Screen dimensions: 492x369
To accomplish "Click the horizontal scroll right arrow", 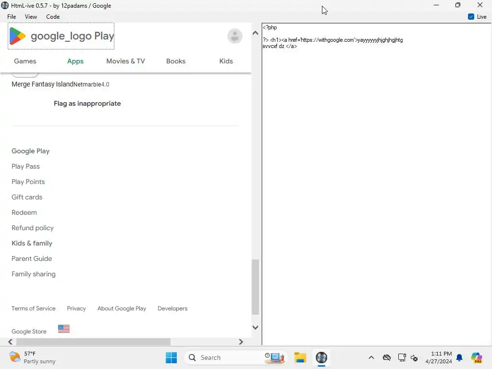I will pyautogui.click(x=241, y=342).
